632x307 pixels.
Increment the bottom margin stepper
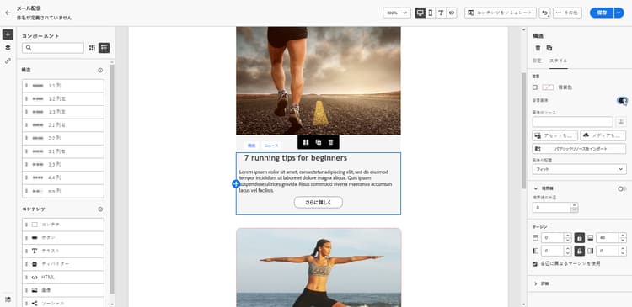pyautogui.click(x=623, y=236)
